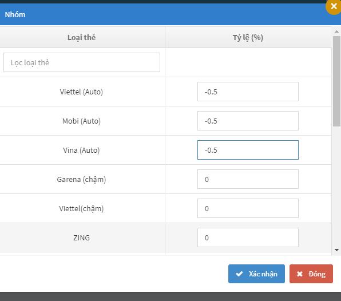Screen dimensions: 341x301
Task: Click the Tỷ lệ (%) column header
Action: (x=248, y=37)
